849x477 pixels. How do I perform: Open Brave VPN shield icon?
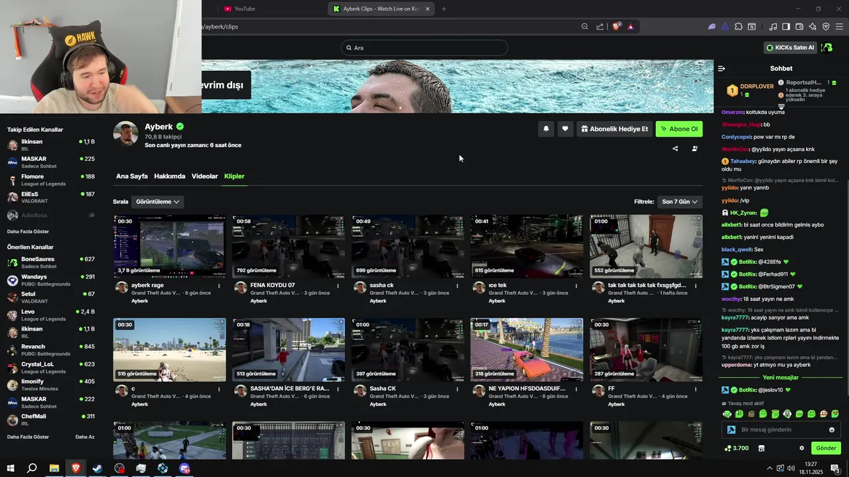coord(826,26)
